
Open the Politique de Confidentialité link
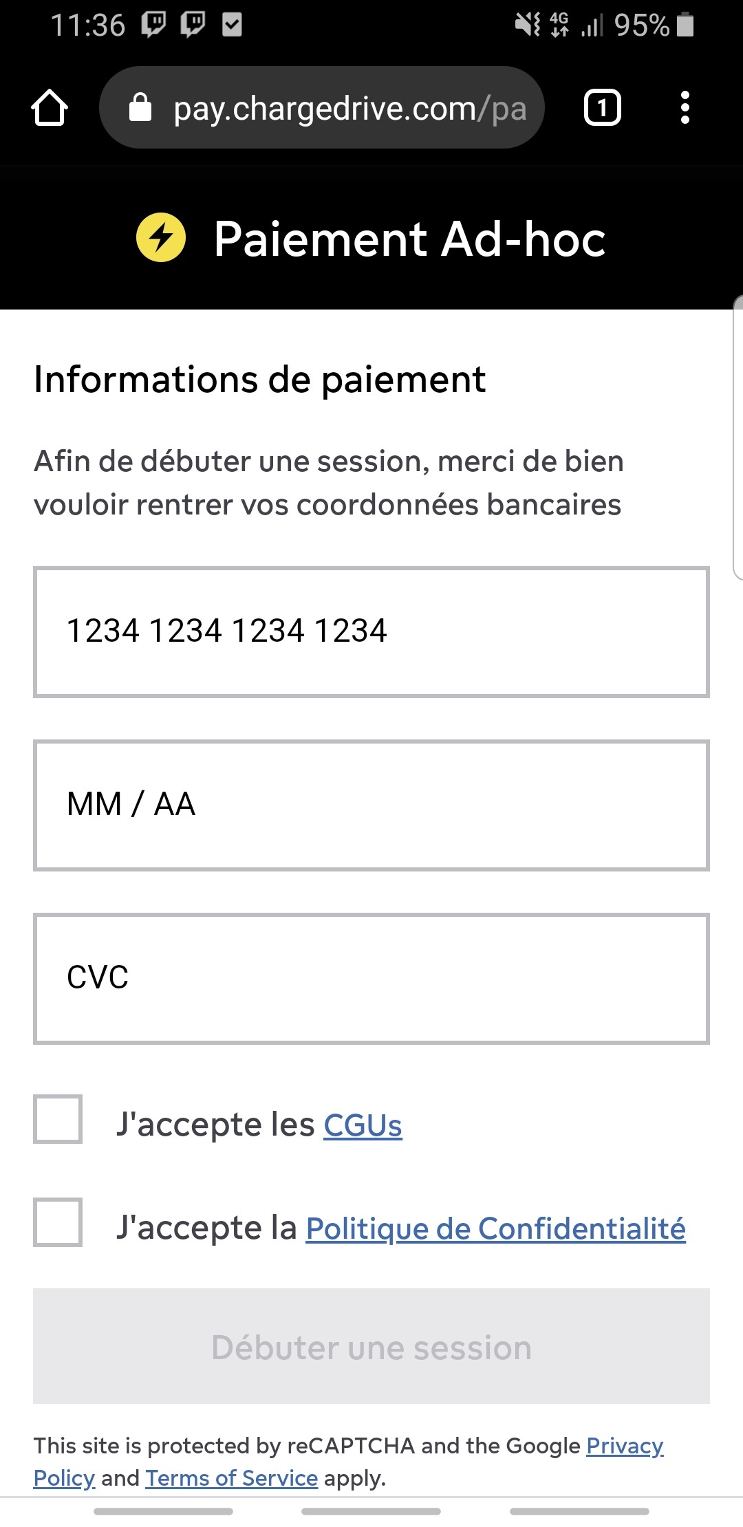[495, 1229]
